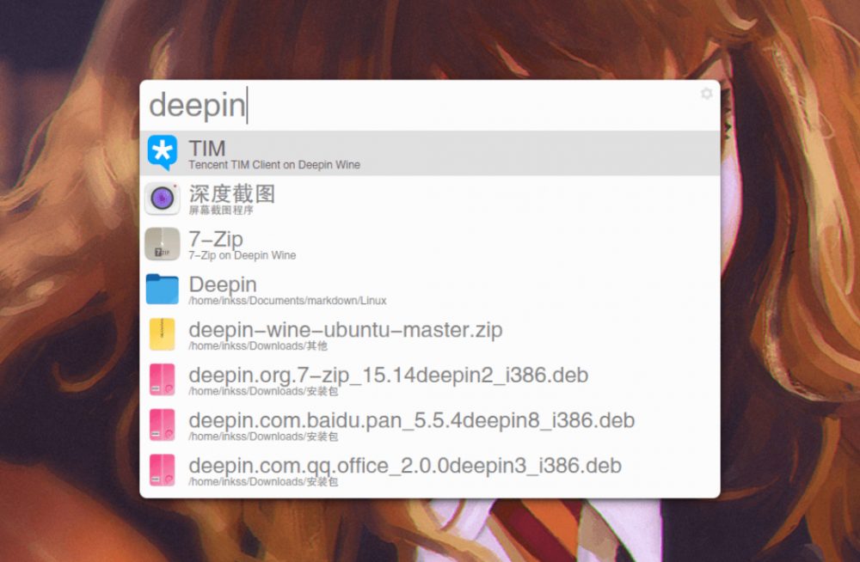This screenshot has height=562, width=860.
Task: Select the 深度截图 result title
Action: click(232, 193)
